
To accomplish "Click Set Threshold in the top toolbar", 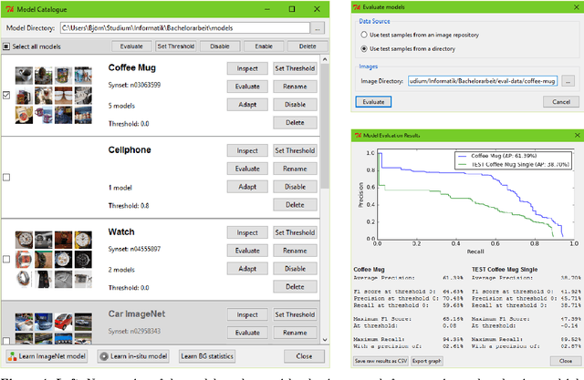I will [176, 46].
